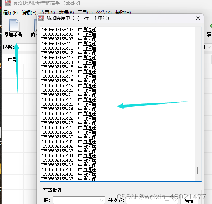
Task: Click 中通速递 on row 73508602155420
Action: (87, 90)
